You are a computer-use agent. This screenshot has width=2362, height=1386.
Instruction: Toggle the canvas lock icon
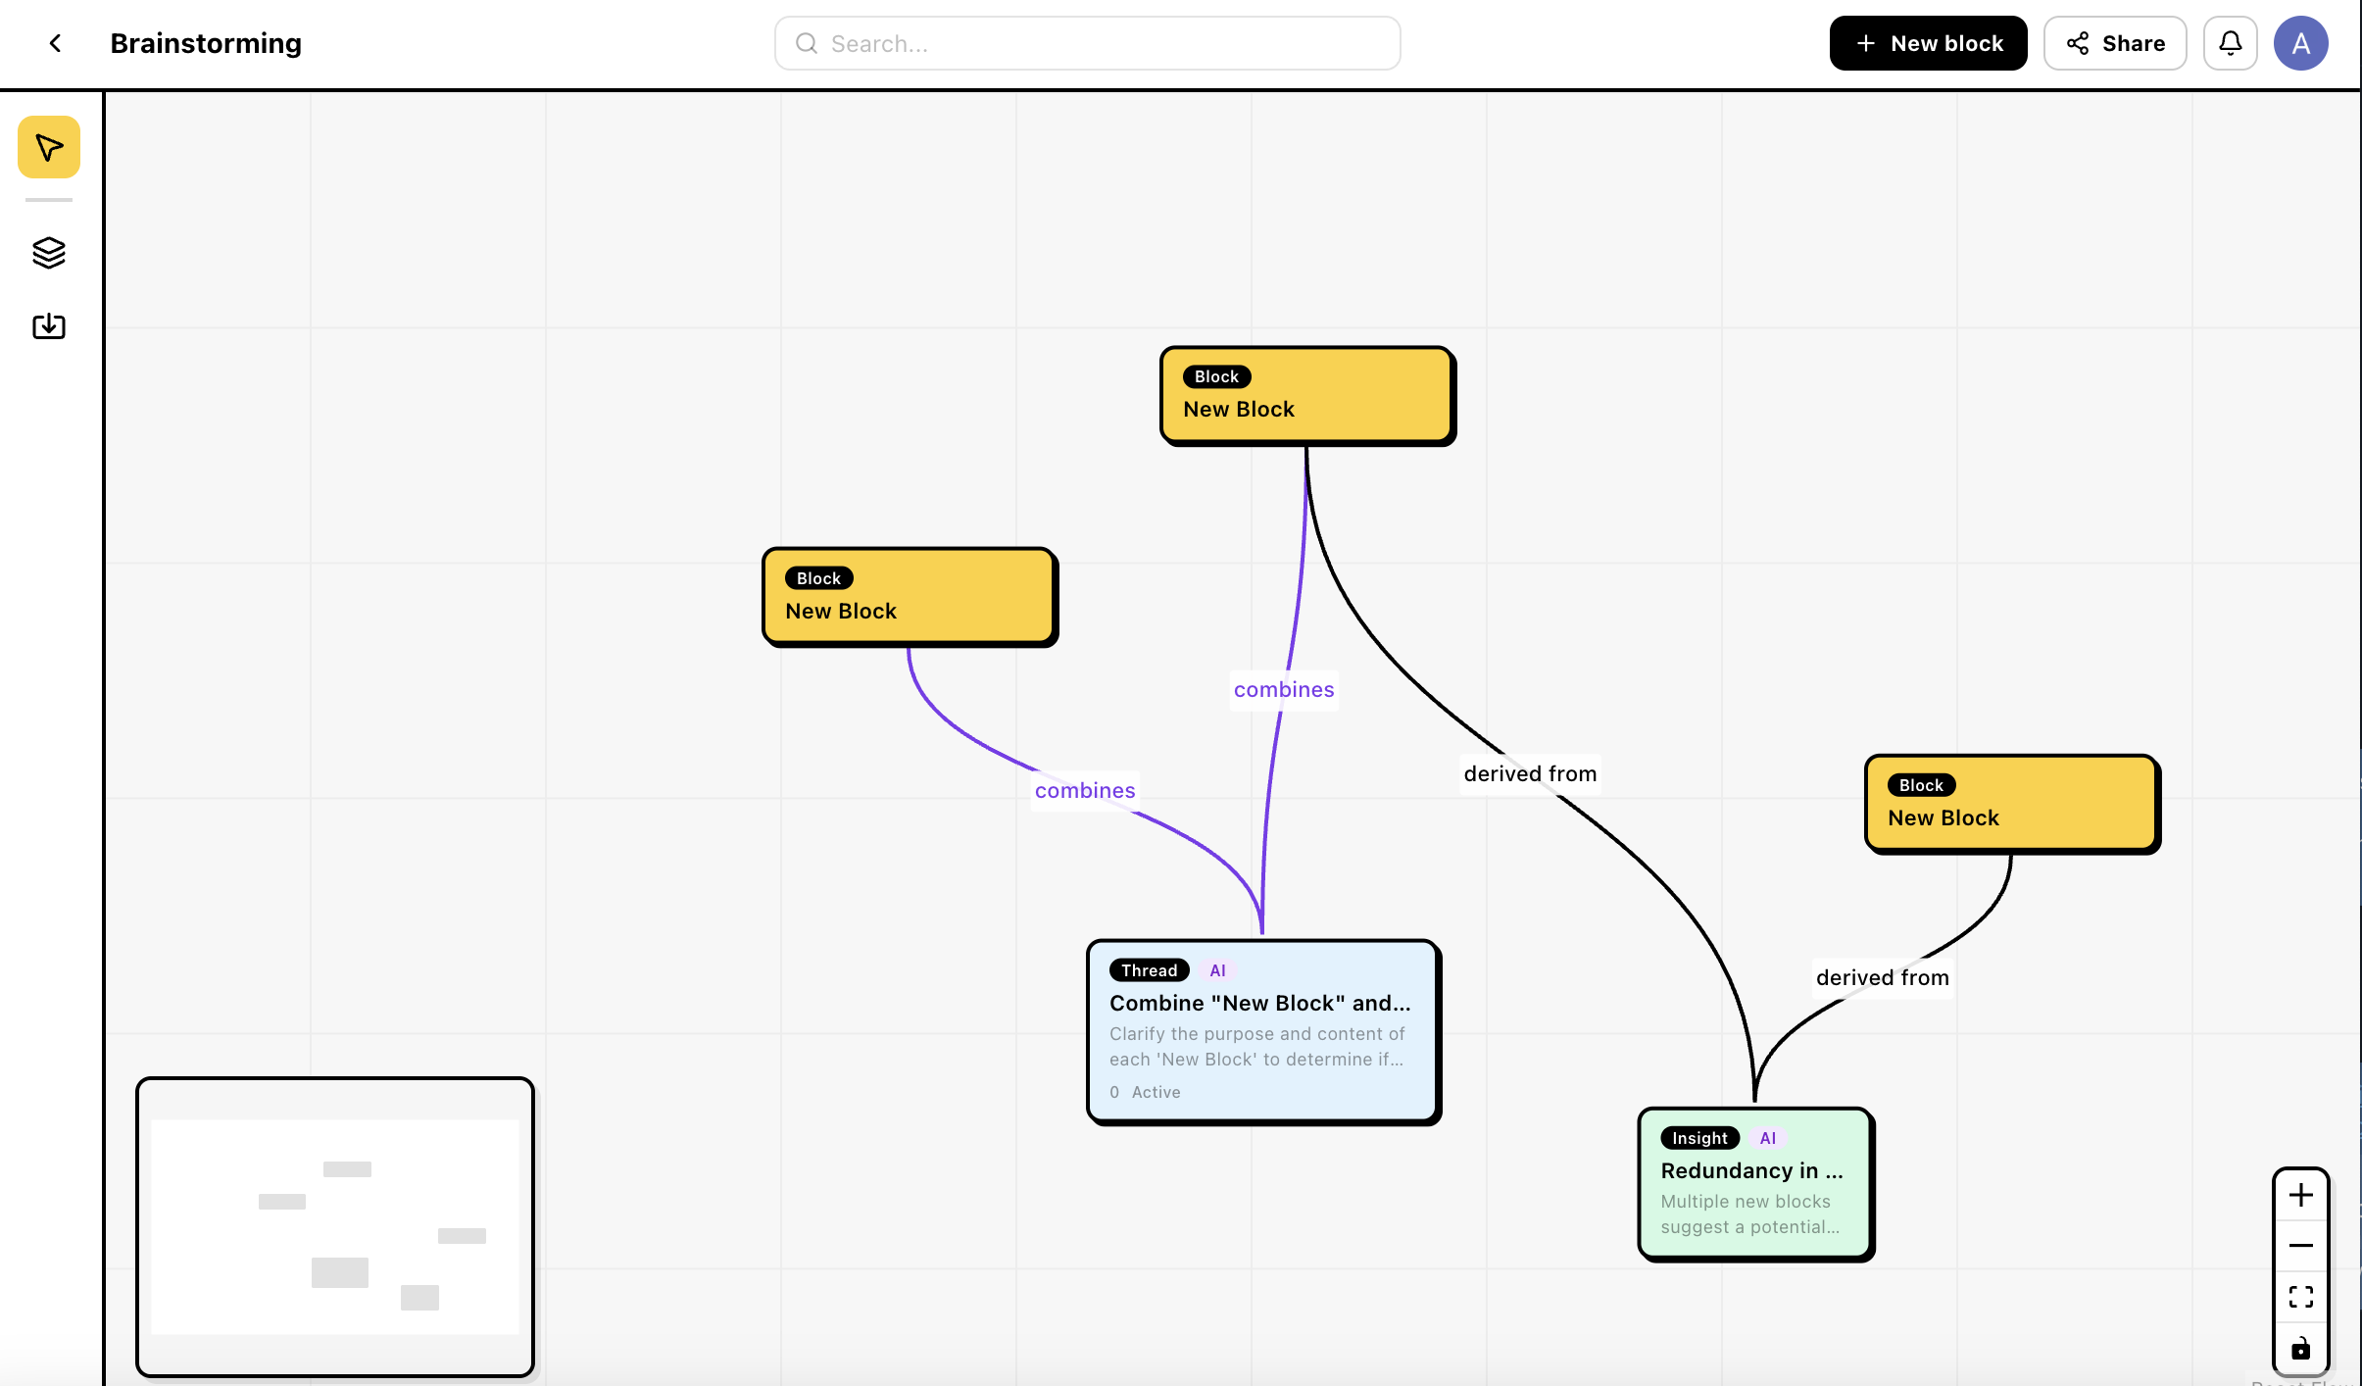point(2300,1349)
